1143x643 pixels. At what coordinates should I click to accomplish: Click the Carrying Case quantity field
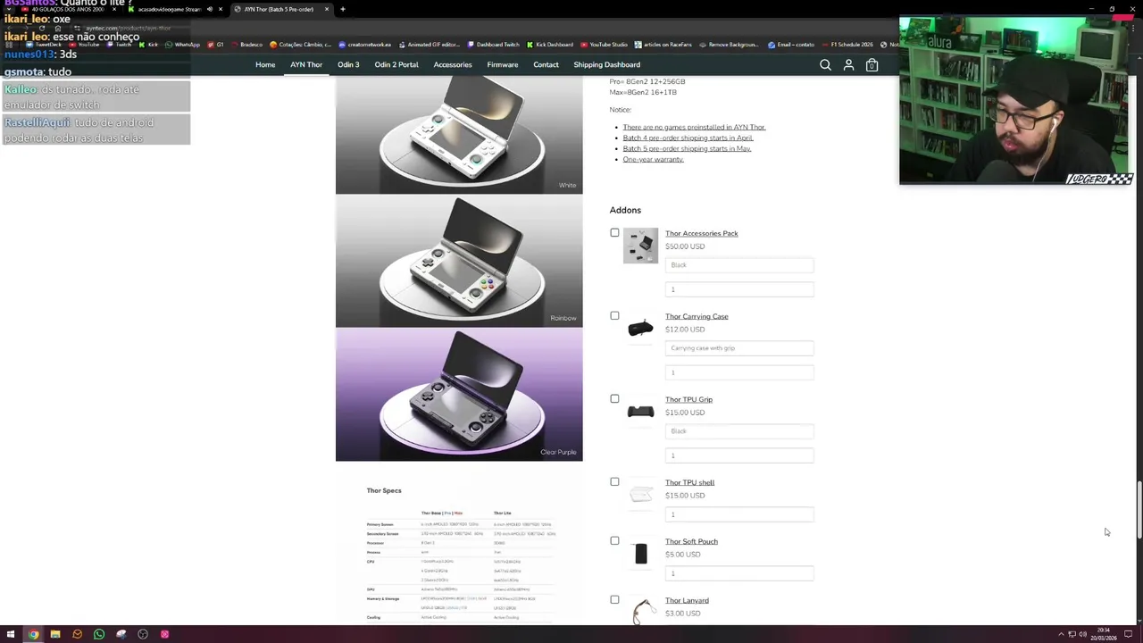pos(739,372)
